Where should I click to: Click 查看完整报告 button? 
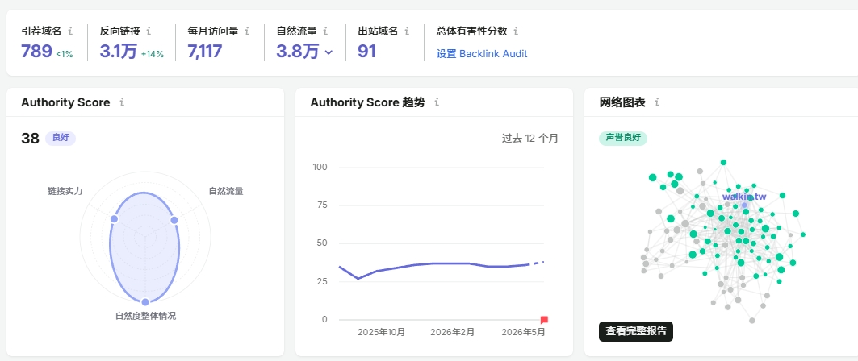[x=636, y=331]
